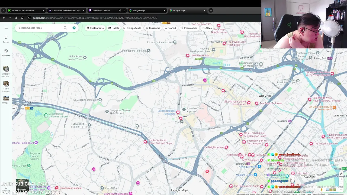Zoom out on the map
The image size is (347, 195).
(341, 184)
